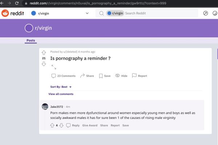The image size is (218, 145).
Task: Open Jake3572's user avatar
Action: tap(45, 107)
